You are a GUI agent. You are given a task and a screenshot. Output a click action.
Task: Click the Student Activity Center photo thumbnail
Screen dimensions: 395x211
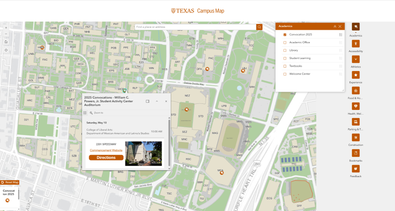click(143, 153)
